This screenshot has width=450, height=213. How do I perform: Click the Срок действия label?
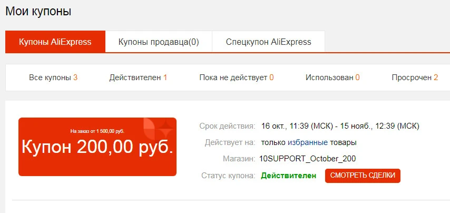[227, 125]
